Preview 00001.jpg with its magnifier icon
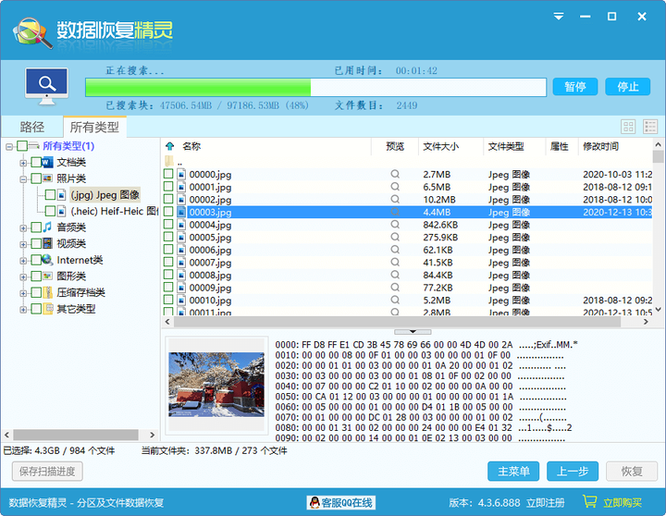666x516 pixels. pyautogui.click(x=395, y=187)
